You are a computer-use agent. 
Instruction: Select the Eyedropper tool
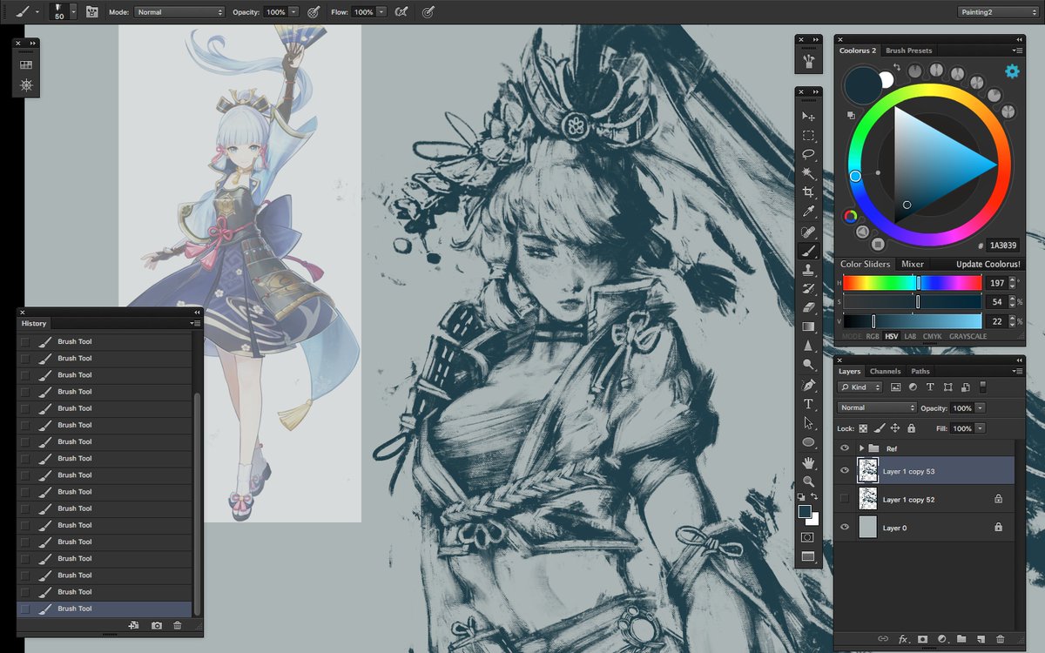[808, 212]
